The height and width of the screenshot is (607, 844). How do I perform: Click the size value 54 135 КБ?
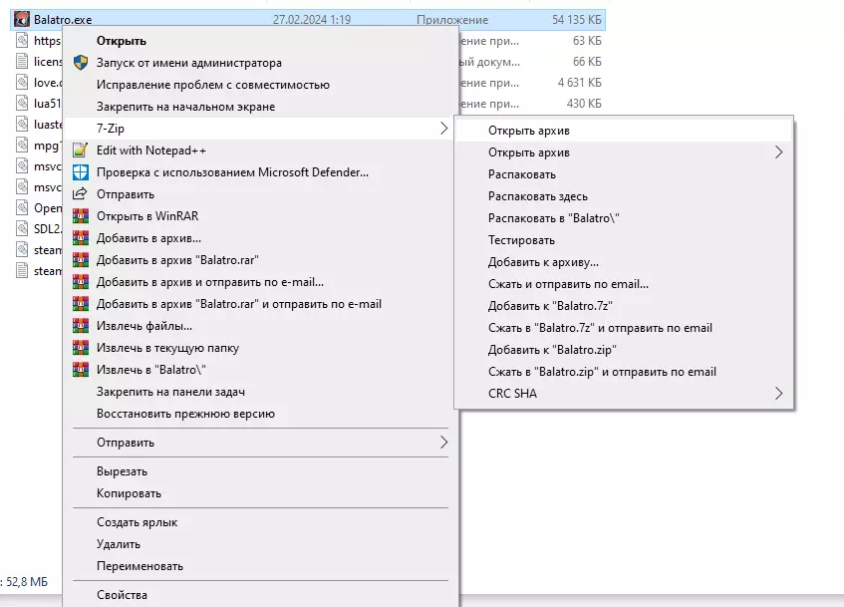coord(577,19)
